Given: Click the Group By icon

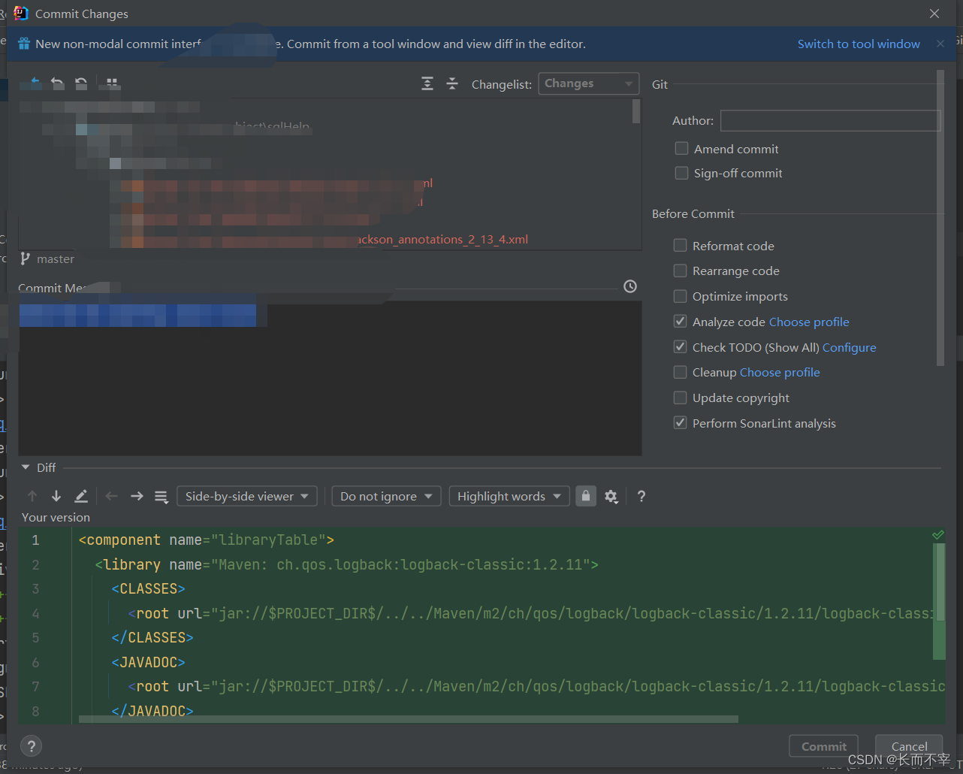Looking at the screenshot, I should pyautogui.click(x=112, y=83).
